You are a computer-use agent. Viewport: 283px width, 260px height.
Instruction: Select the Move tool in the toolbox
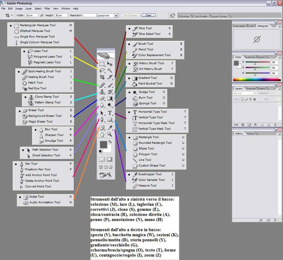(x=110, y=64)
